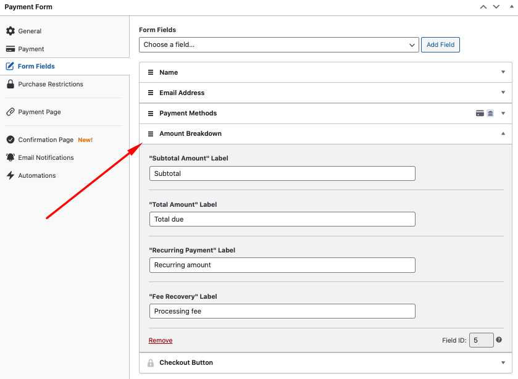
Task: Click the Remove link
Action: point(161,341)
